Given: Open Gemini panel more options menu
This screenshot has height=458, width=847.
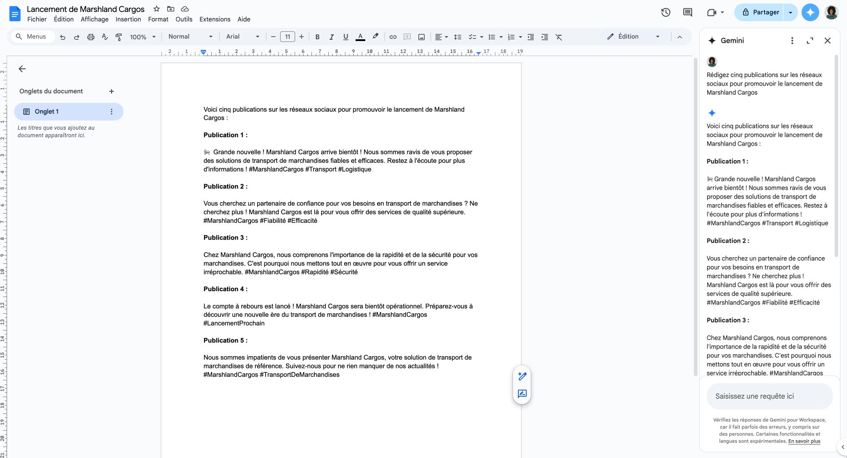Looking at the screenshot, I should (x=792, y=41).
